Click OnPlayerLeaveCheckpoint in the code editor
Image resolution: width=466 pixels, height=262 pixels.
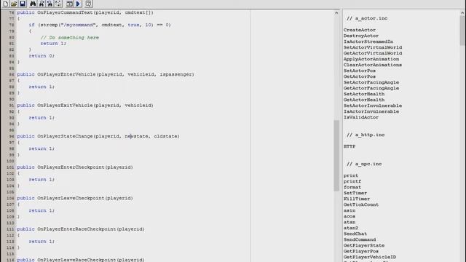tap(71, 198)
